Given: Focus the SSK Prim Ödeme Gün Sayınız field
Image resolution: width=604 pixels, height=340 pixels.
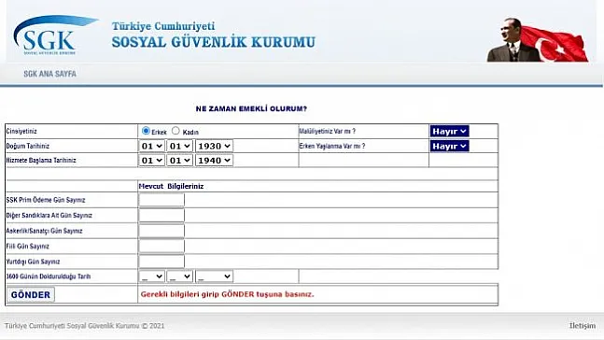Looking at the screenshot, I should coord(162,200).
